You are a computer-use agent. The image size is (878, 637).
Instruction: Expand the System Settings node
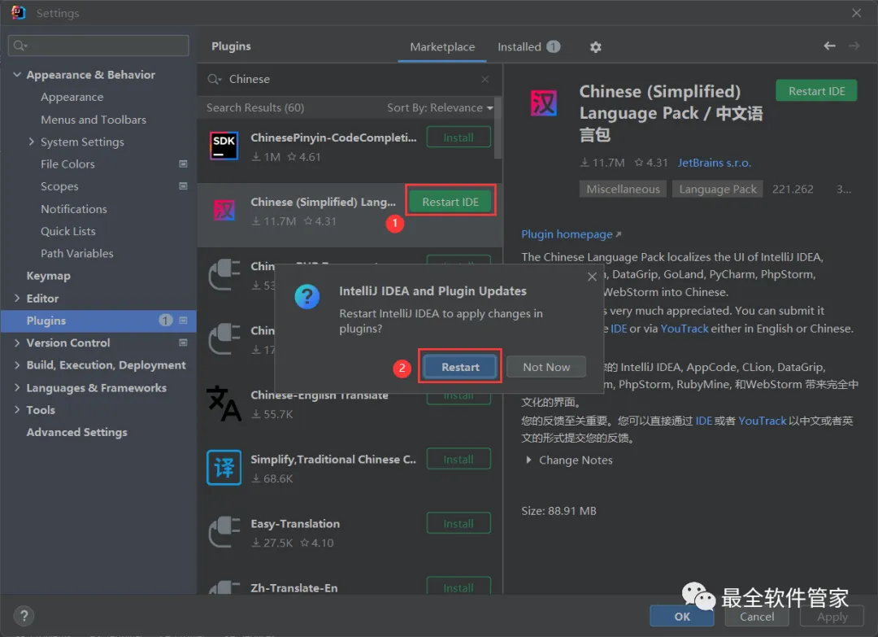32,142
